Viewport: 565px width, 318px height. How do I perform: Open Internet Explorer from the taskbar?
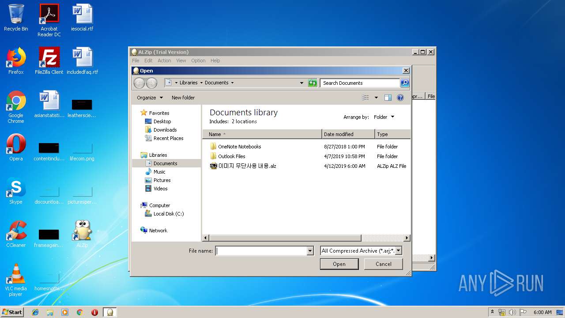(35, 312)
